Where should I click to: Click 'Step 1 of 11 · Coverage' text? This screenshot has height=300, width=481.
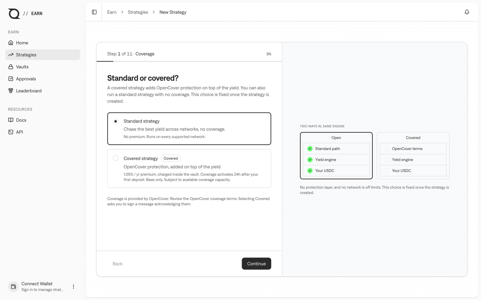[x=131, y=54]
